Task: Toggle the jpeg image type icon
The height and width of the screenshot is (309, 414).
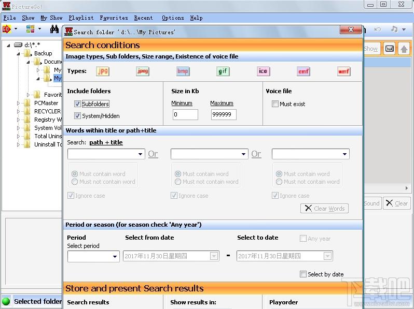Action: click(x=143, y=71)
